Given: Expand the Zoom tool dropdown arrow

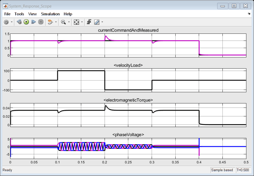Looking at the screenshot, I should tap(69, 22).
